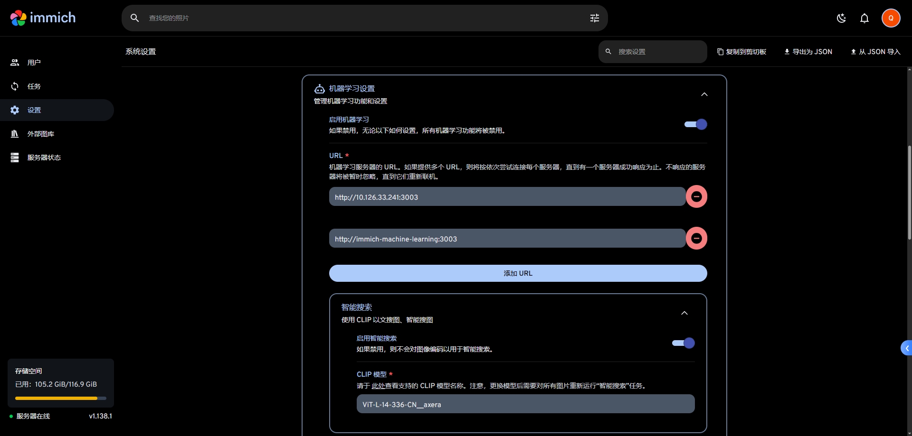Remove the immich-machine-learning URL entry
The height and width of the screenshot is (436, 912).
(696, 238)
